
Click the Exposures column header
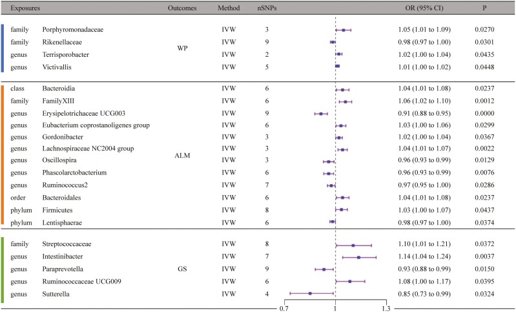(25, 8)
